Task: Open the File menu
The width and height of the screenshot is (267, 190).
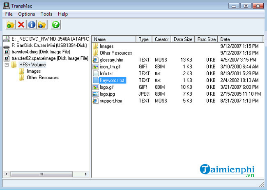Action: pyautogui.click(x=9, y=14)
